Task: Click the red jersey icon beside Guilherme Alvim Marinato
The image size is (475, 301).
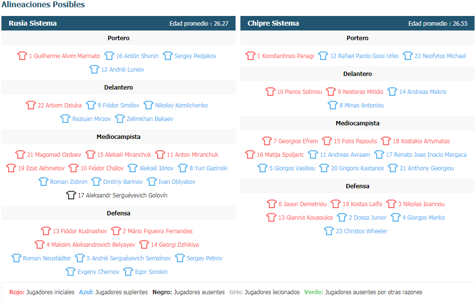Action: point(22,56)
